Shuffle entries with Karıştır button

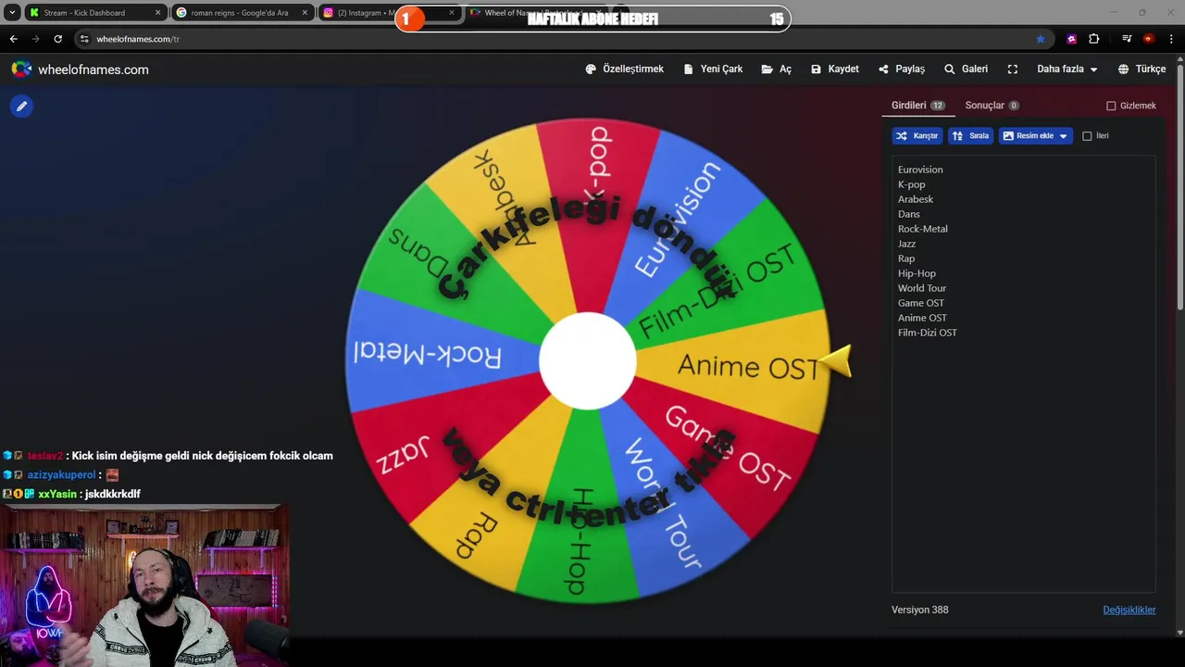tap(917, 135)
